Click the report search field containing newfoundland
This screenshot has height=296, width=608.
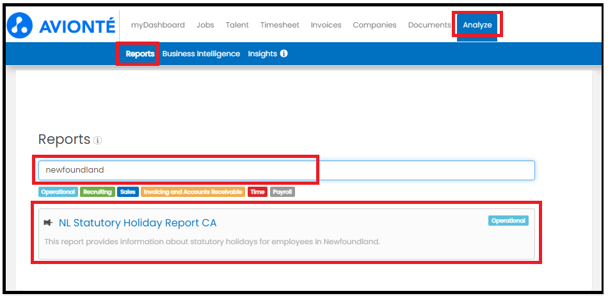287,170
